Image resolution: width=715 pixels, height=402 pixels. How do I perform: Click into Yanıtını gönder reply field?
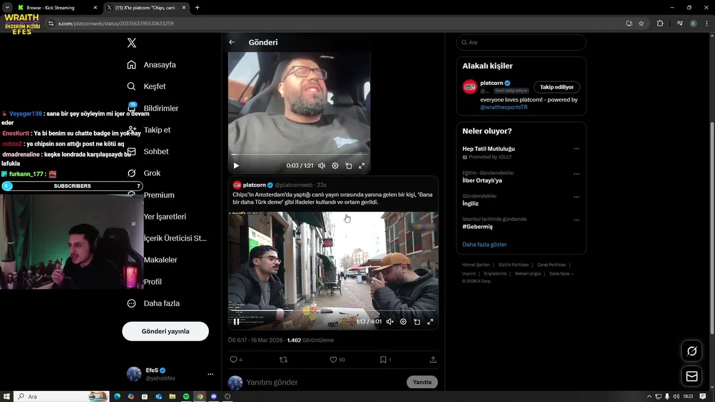point(324,382)
